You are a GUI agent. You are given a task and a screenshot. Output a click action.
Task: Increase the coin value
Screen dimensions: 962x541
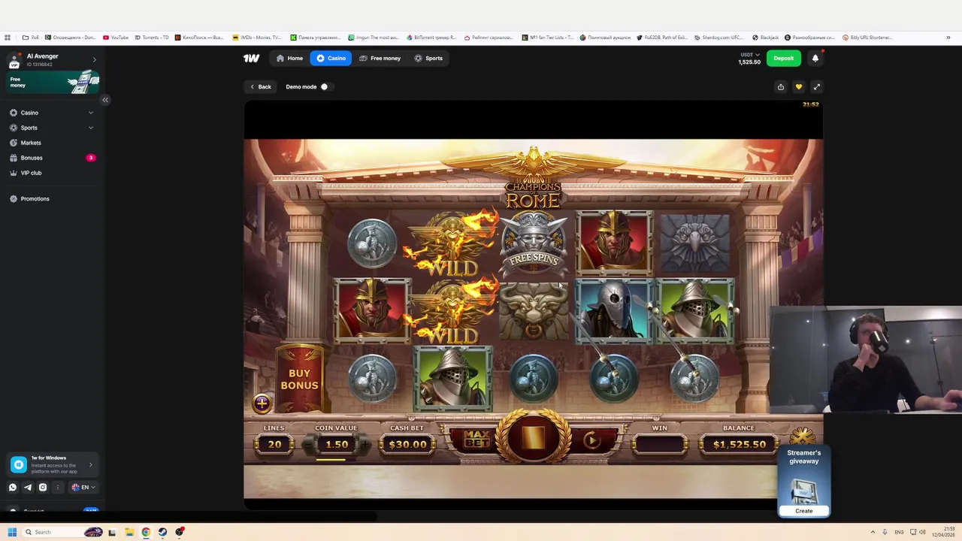click(364, 445)
